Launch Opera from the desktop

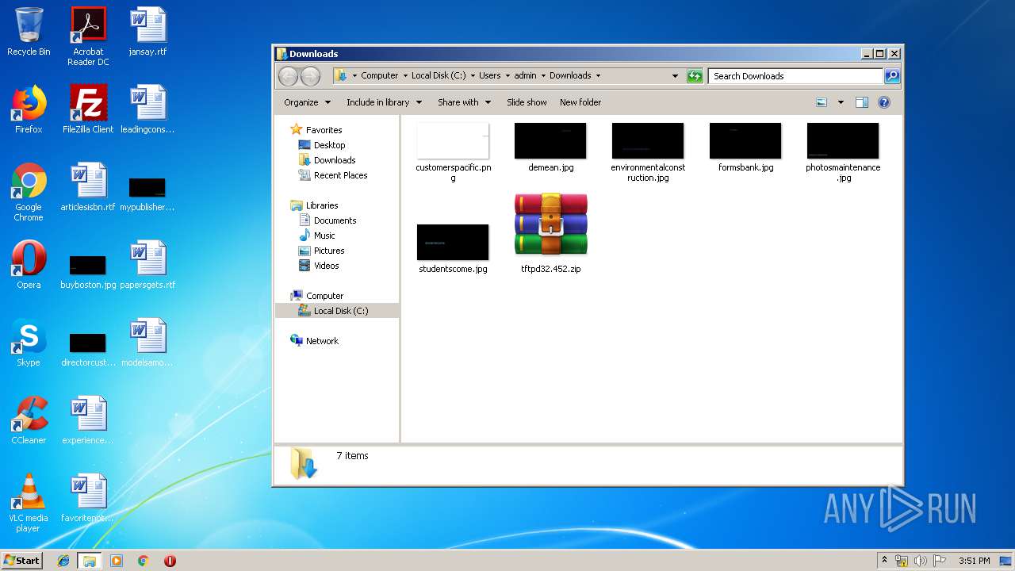pos(29,265)
